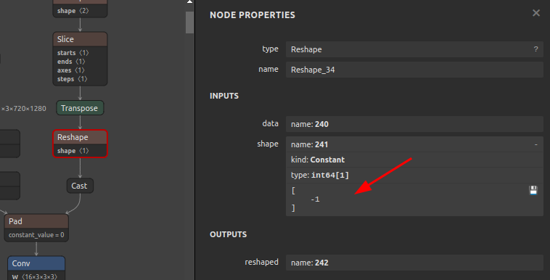Viewport: 550px width, 280px height.
Task: Click the shape input name 241
Action: [x=414, y=144]
